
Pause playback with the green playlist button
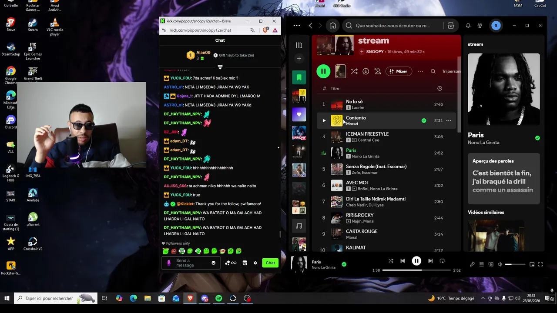[x=323, y=71]
